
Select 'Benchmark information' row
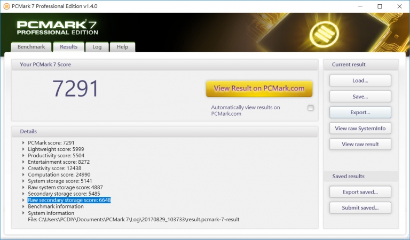tap(56, 206)
